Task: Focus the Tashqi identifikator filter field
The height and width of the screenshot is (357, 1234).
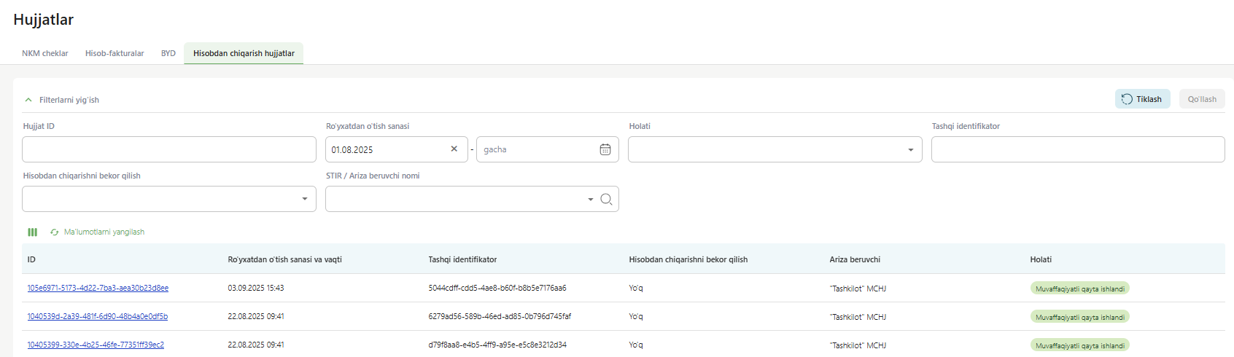Action: pyautogui.click(x=1077, y=149)
